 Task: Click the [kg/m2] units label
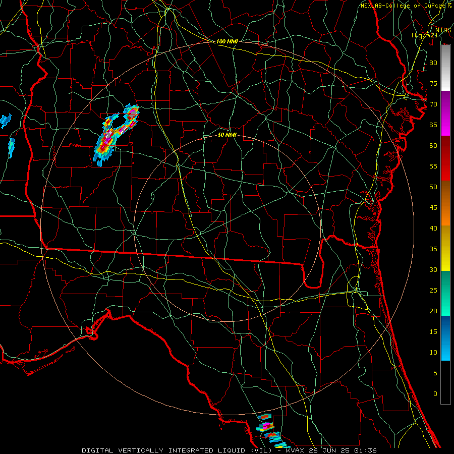424,35
